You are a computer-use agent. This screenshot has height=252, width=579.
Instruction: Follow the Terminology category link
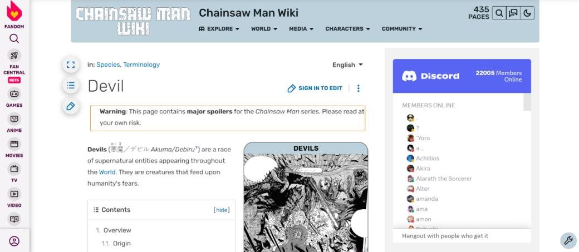tap(141, 65)
